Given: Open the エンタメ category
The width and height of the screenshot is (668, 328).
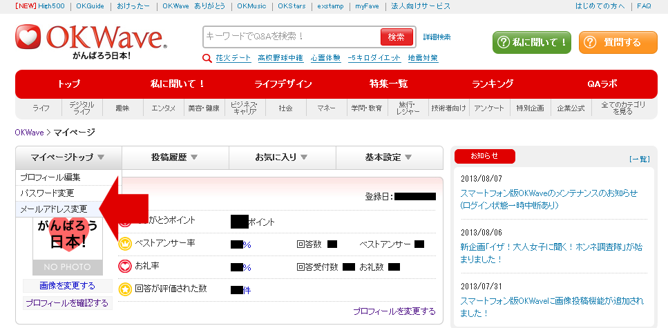Looking at the screenshot, I should (164, 108).
